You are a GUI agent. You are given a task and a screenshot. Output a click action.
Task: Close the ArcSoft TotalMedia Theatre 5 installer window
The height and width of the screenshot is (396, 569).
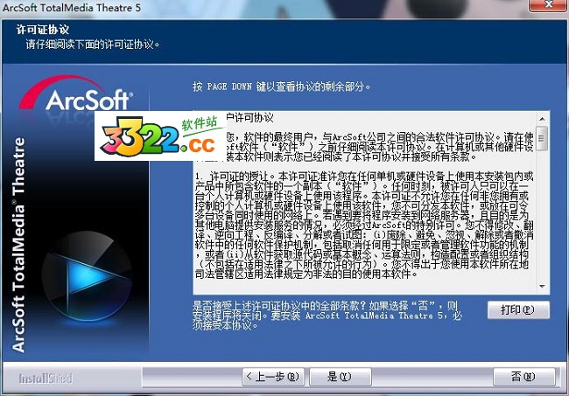548,5
